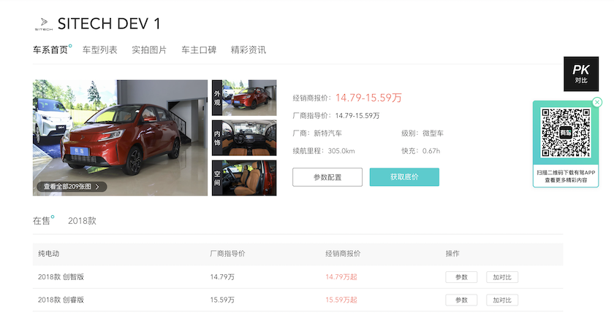Select the 在售 filter tab
Image resolution: width=614 pixels, height=315 pixels.
(42, 221)
